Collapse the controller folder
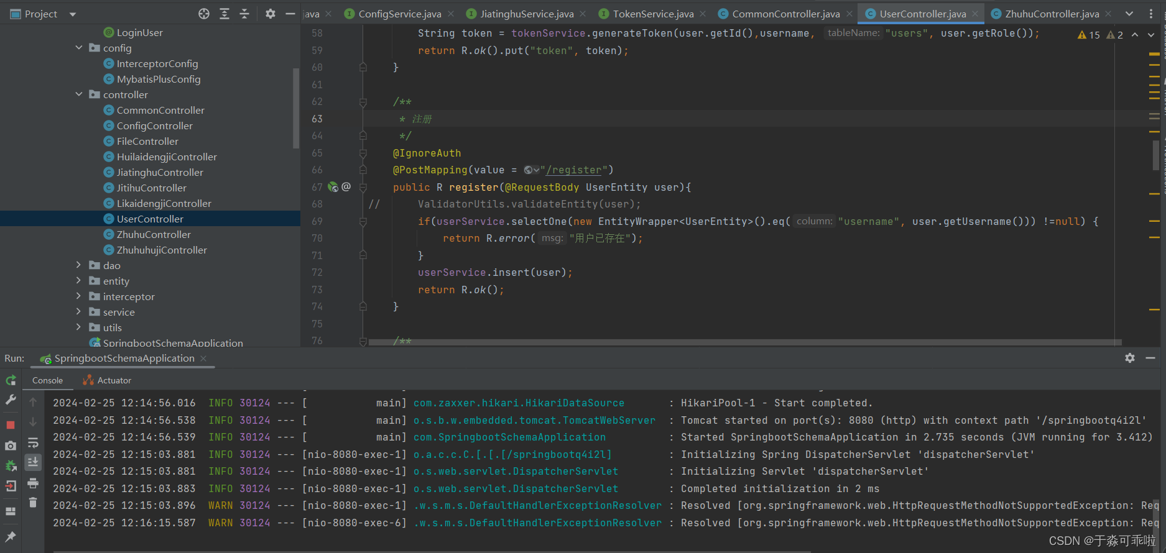 (79, 94)
